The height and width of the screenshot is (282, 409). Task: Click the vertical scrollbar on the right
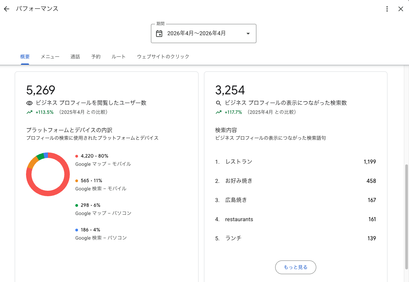(406, 217)
